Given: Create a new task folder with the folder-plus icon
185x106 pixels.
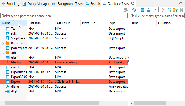Looking at the screenshot, I should (x=175, y=10).
